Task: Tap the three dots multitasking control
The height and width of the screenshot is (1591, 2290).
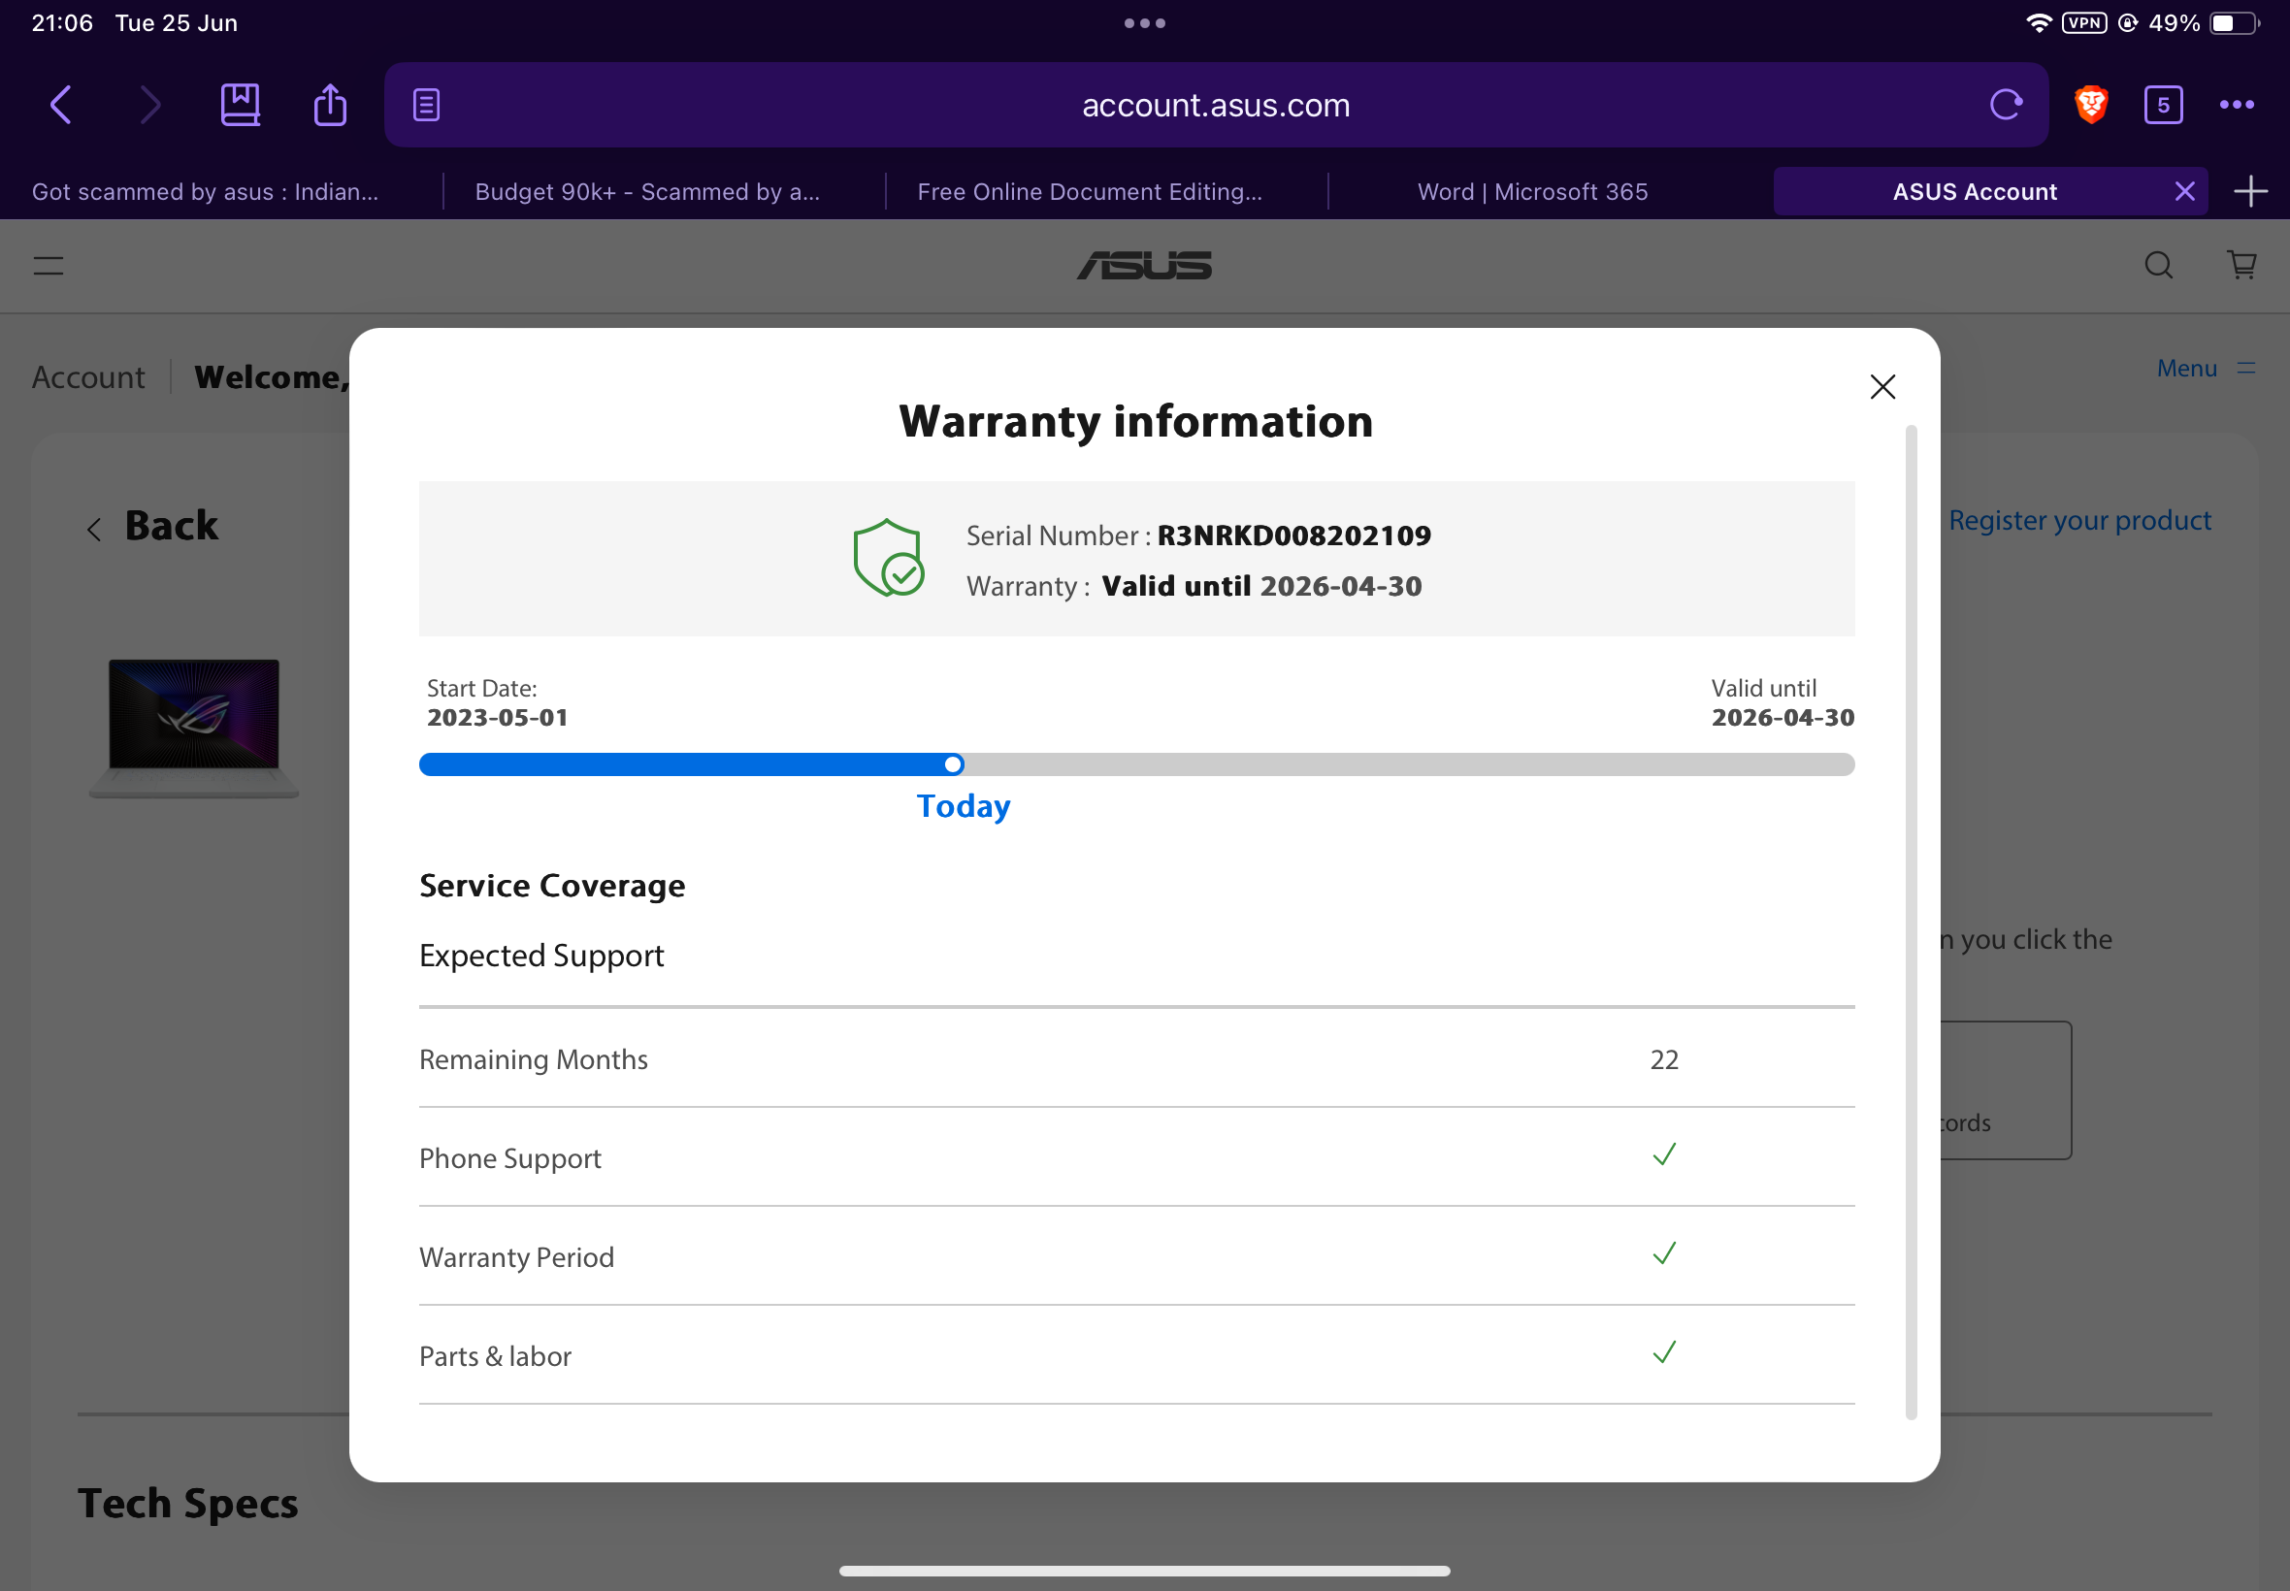Action: point(1144,23)
